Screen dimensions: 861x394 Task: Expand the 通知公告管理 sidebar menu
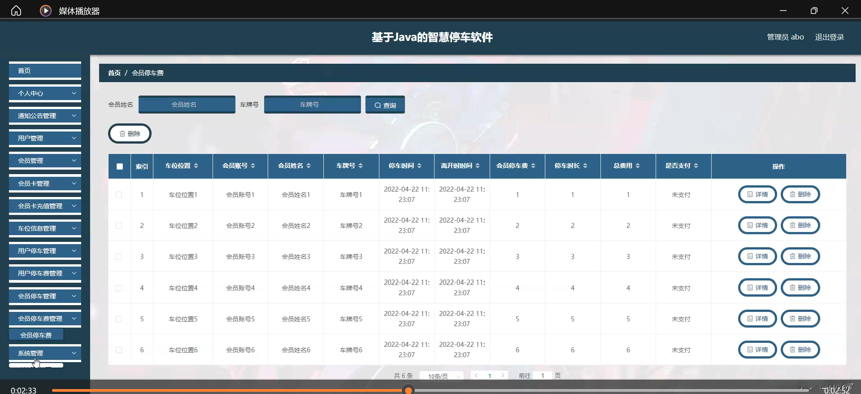(45, 116)
